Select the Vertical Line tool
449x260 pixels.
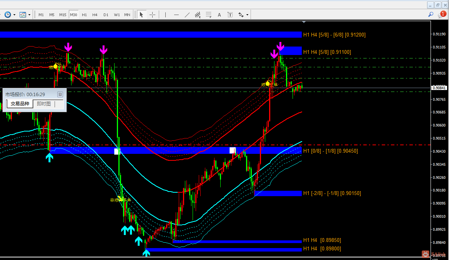click(166, 15)
